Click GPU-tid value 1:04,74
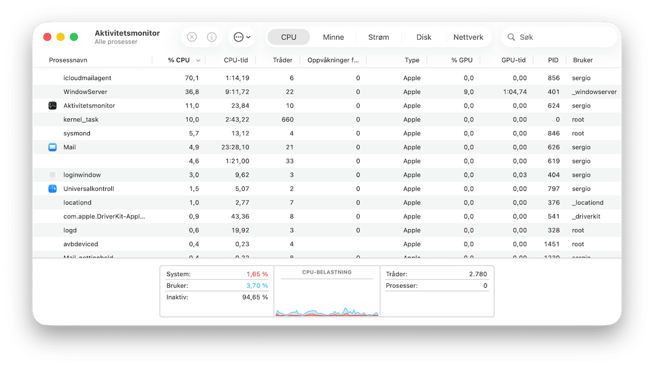The image size is (654, 368). coord(515,92)
